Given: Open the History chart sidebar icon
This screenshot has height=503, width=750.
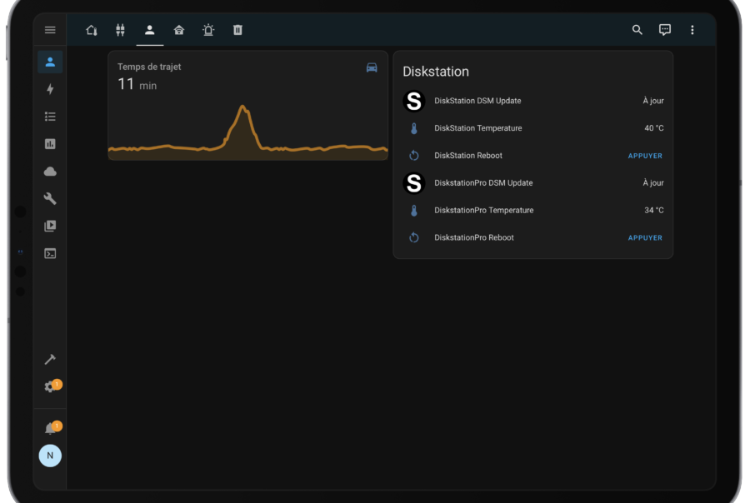Looking at the screenshot, I should click(50, 144).
